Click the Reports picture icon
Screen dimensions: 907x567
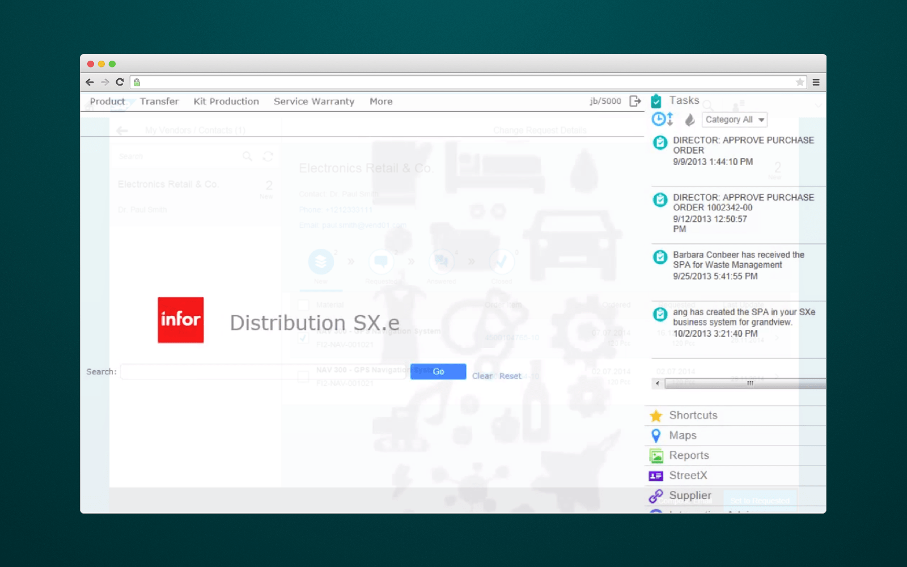point(656,456)
